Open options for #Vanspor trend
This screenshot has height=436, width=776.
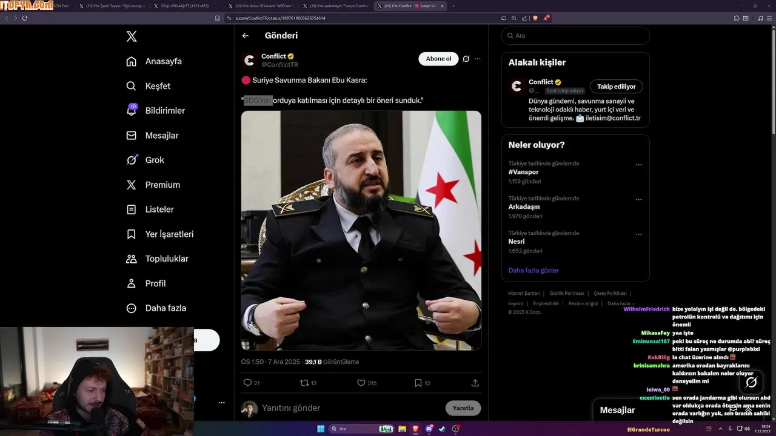pyautogui.click(x=638, y=165)
